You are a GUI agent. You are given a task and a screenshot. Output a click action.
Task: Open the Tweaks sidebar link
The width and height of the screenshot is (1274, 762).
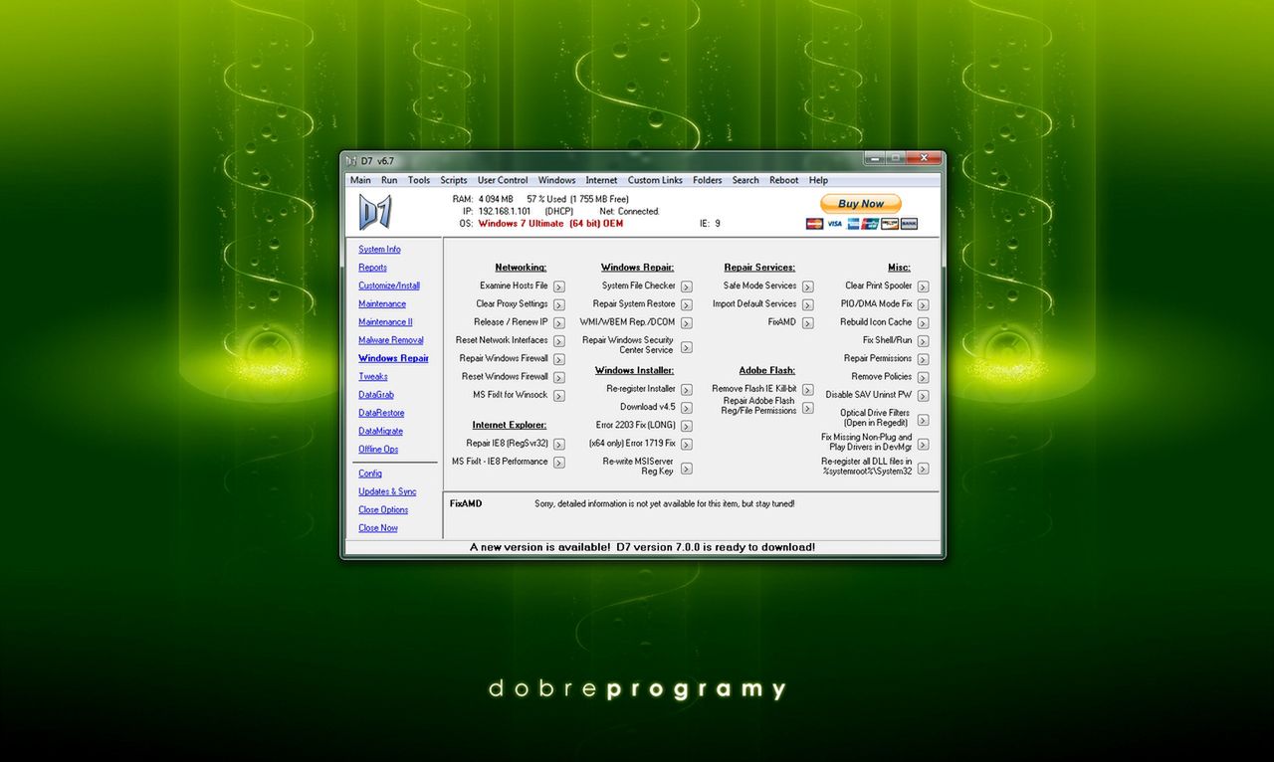pos(373,377)
